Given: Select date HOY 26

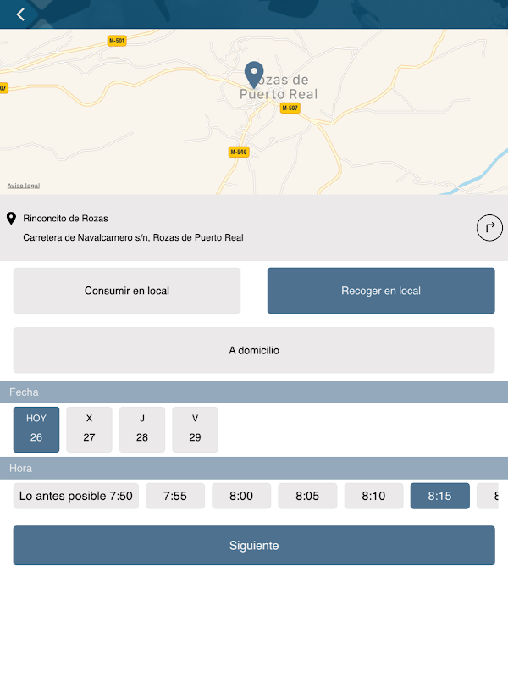Looking at the screenshot, I should point(36,429).
